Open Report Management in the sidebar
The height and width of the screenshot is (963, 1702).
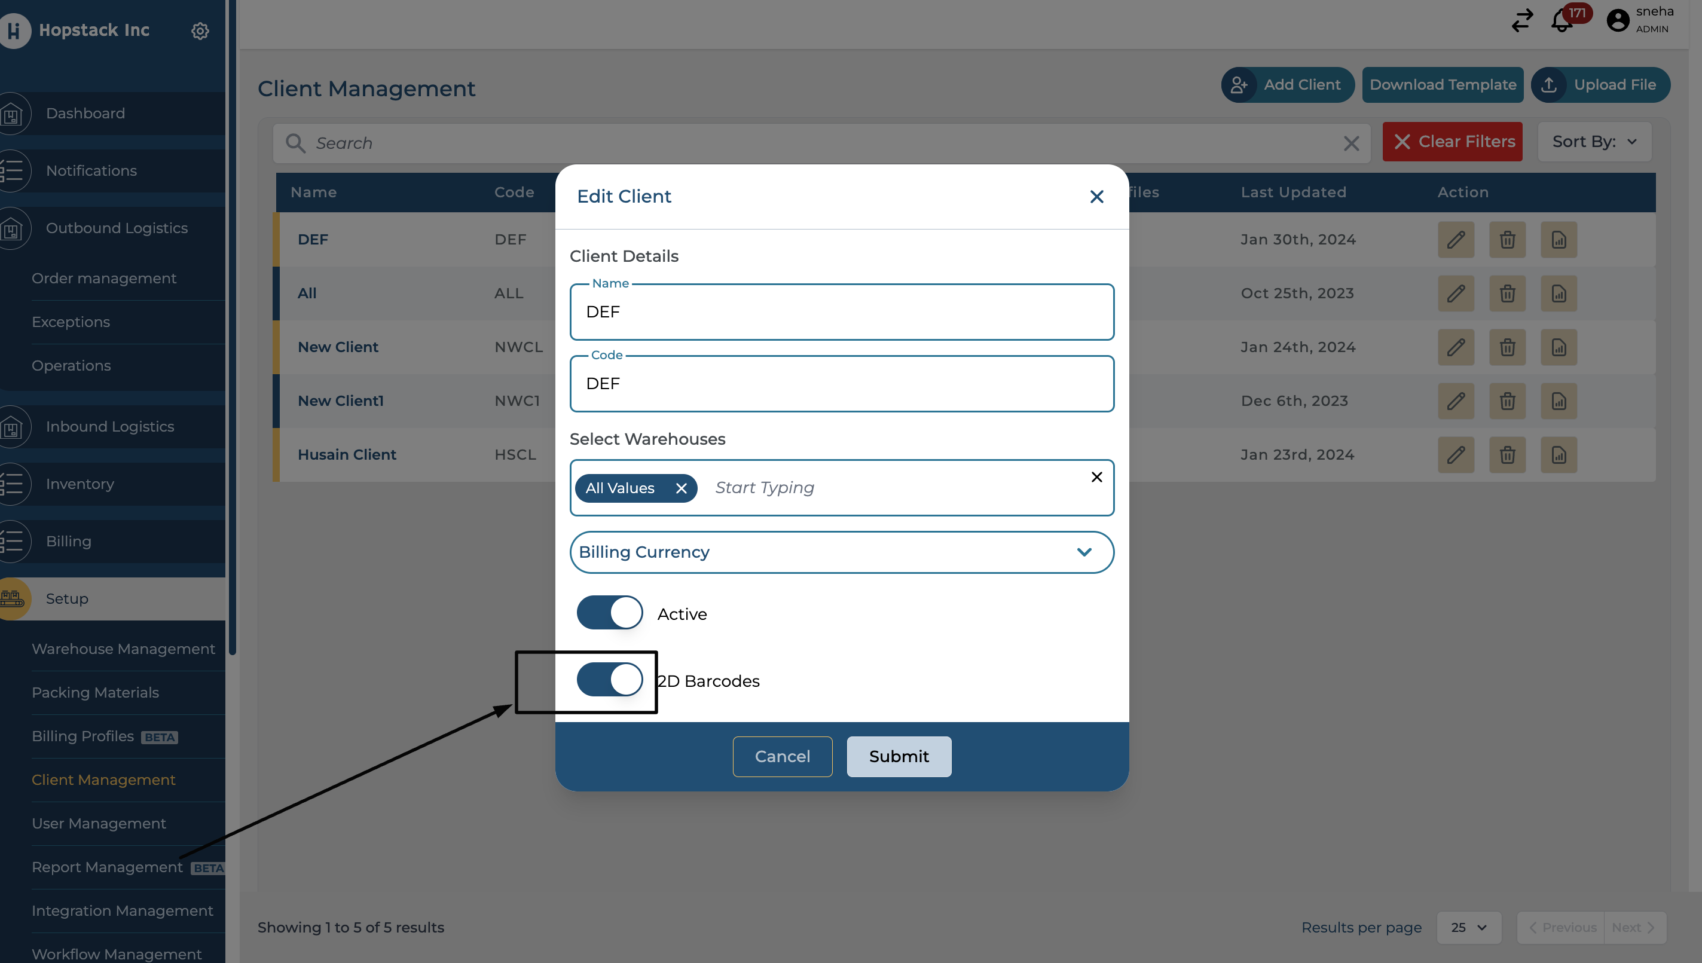[107, 866]
